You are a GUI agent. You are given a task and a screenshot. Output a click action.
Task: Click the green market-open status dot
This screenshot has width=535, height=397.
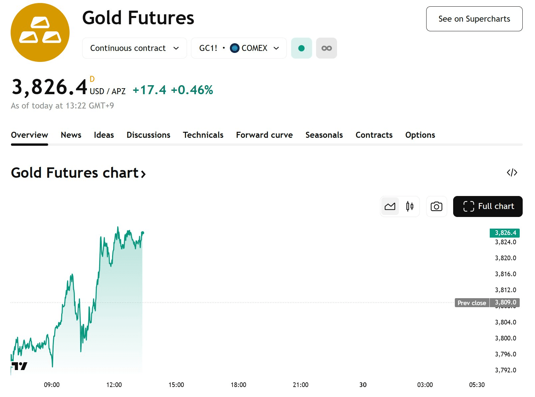point(301,48)
